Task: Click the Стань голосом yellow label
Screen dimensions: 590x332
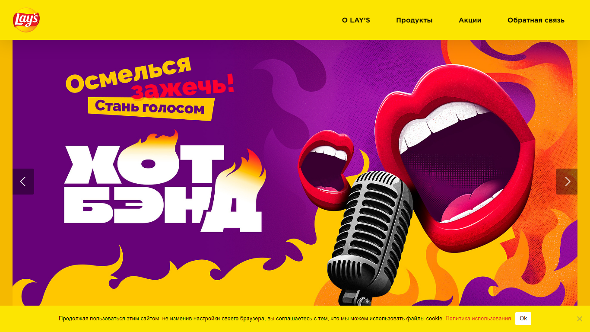Action: 151,107
